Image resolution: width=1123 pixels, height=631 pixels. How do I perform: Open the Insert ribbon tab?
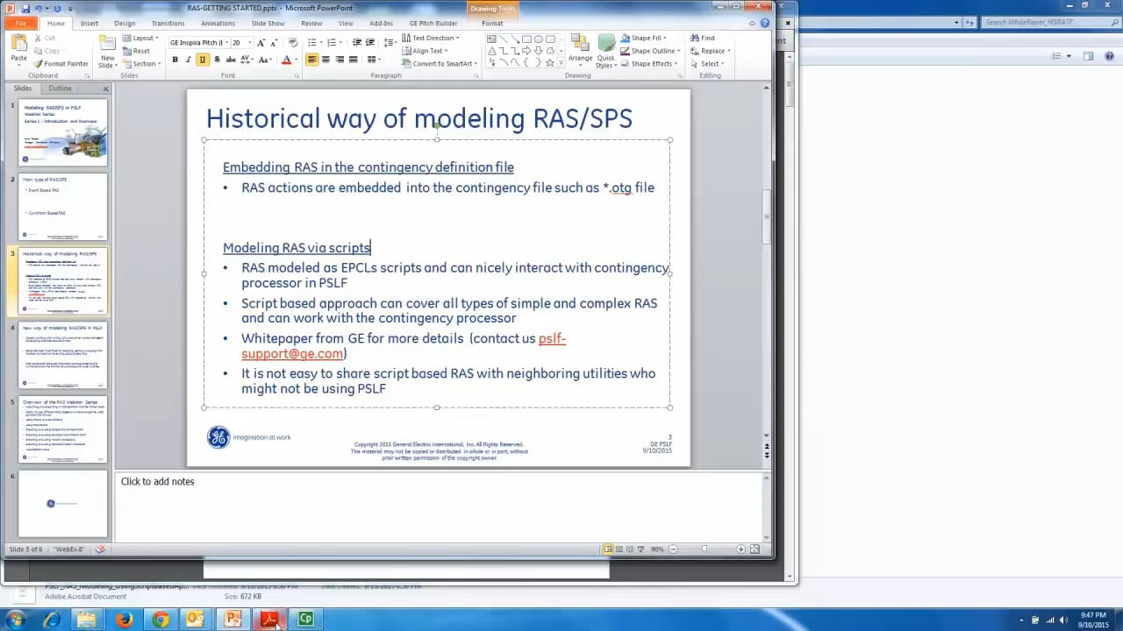coord(89,23)
